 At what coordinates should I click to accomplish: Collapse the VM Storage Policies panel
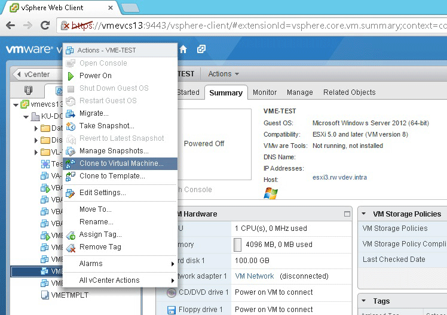coord(364,214)
